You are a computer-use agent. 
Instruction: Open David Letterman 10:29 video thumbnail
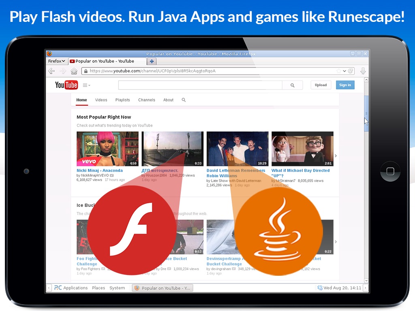point(237,149)
